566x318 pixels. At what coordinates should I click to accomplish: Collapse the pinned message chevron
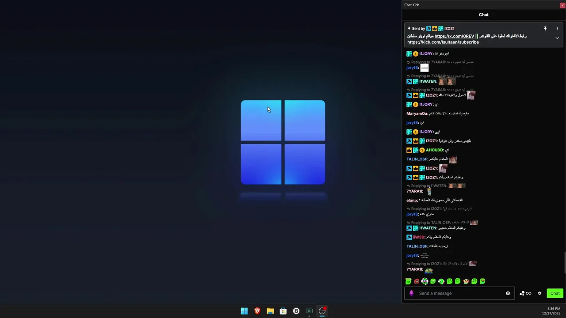click(557, 38)
